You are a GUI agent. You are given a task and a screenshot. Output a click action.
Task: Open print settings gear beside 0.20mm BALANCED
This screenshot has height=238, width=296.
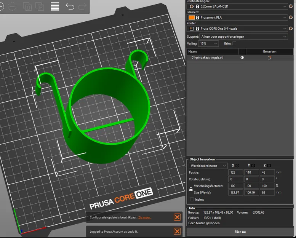click(x=291, y=6)
